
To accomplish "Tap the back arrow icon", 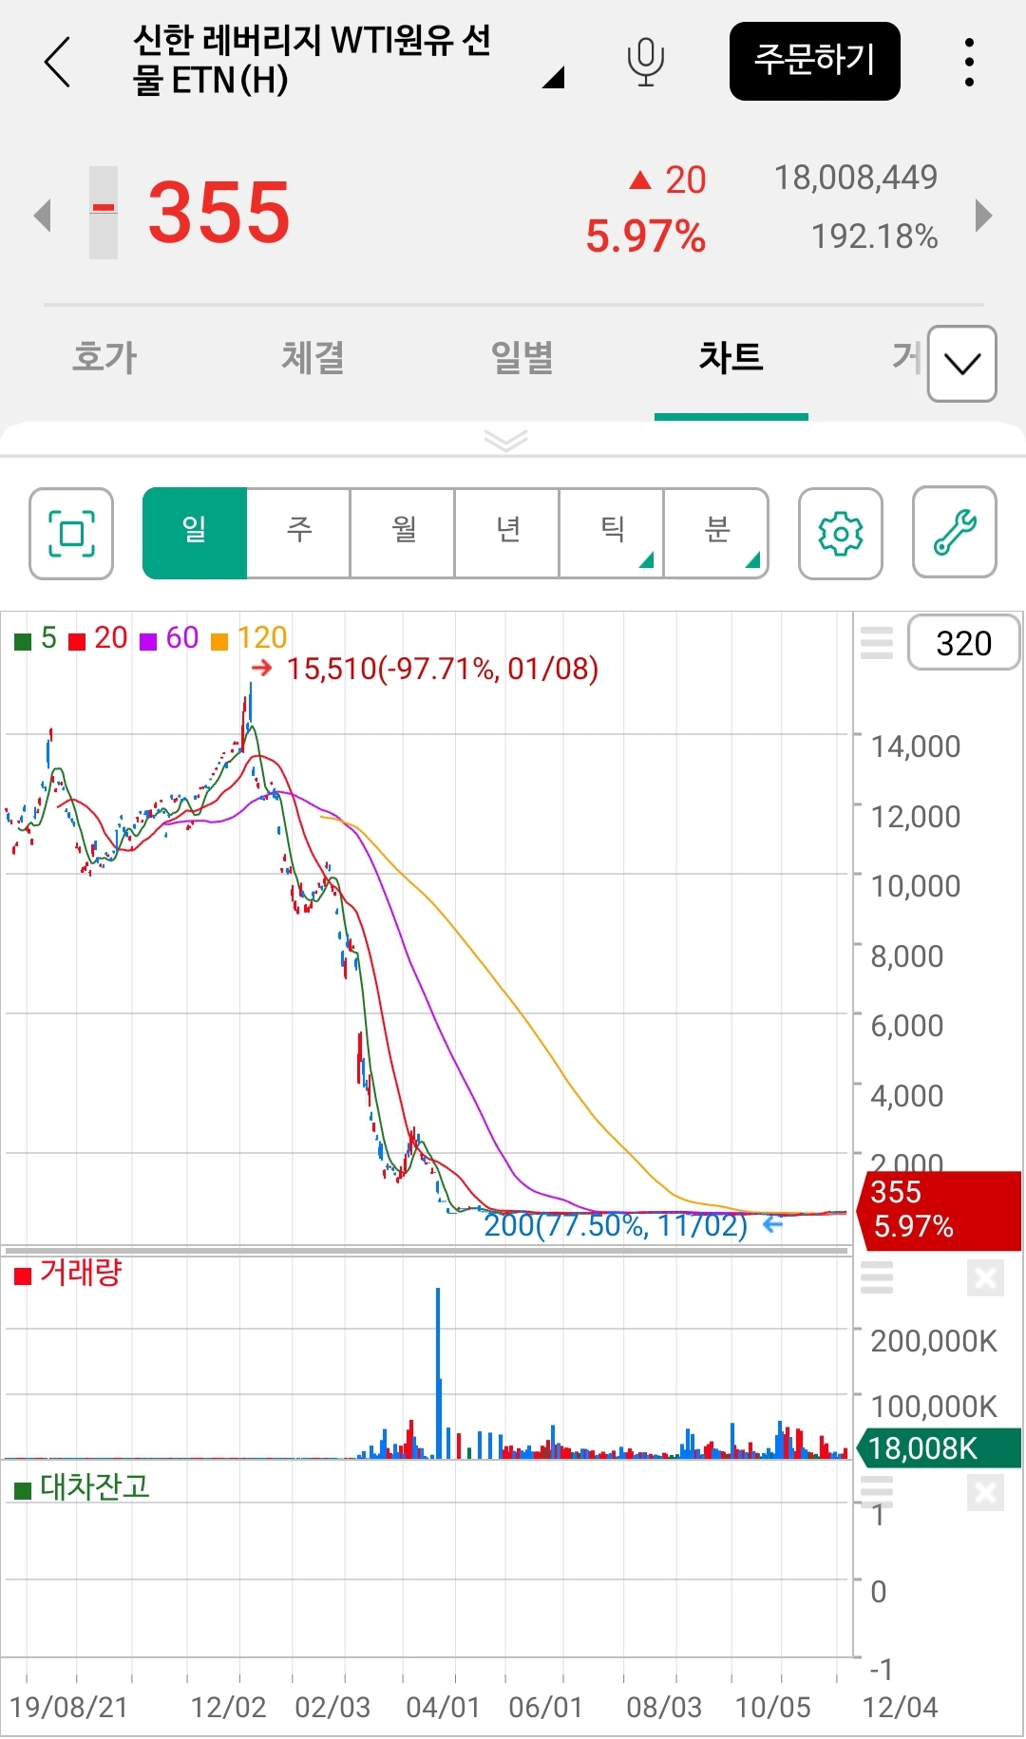I will pyautogui.click(x=58, y=63).
